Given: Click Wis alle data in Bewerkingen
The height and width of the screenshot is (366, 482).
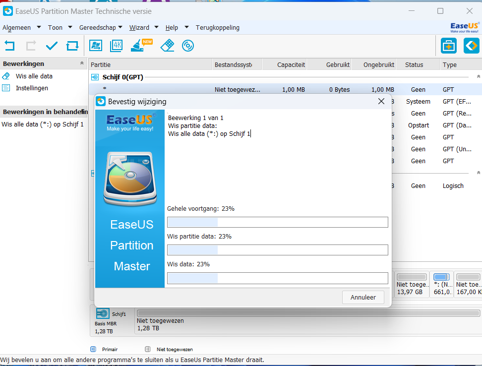Looking at the screenshot, I should [x=34, y=76].
